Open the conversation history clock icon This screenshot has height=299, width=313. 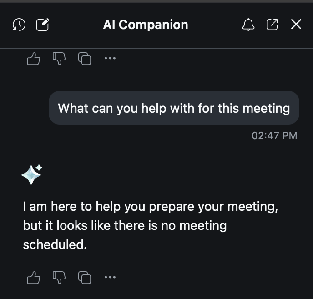[19, 25]
